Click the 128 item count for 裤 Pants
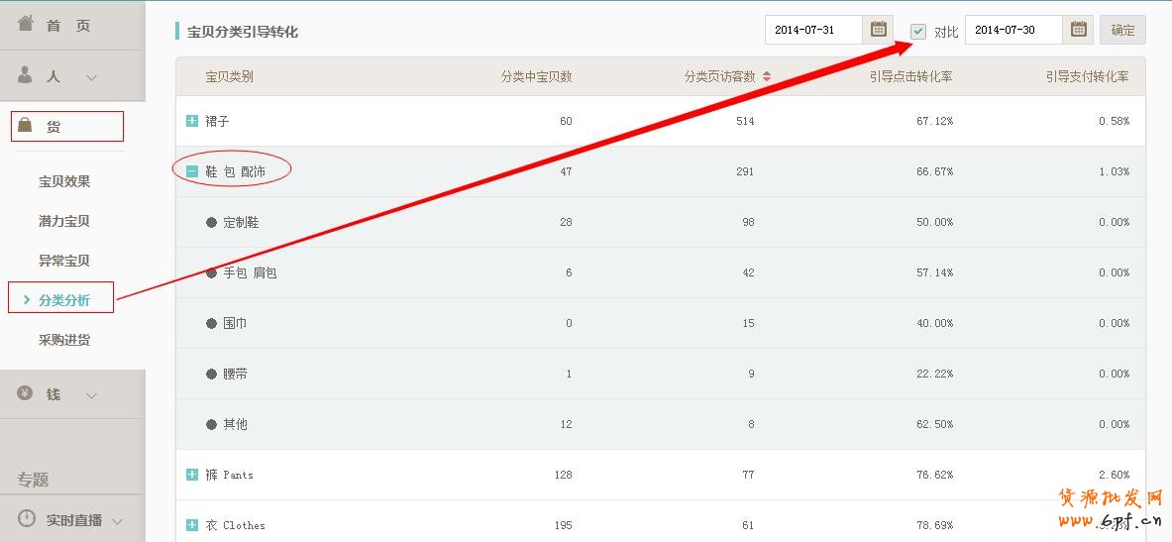The image size is (1172, 542). click(564, 475)
